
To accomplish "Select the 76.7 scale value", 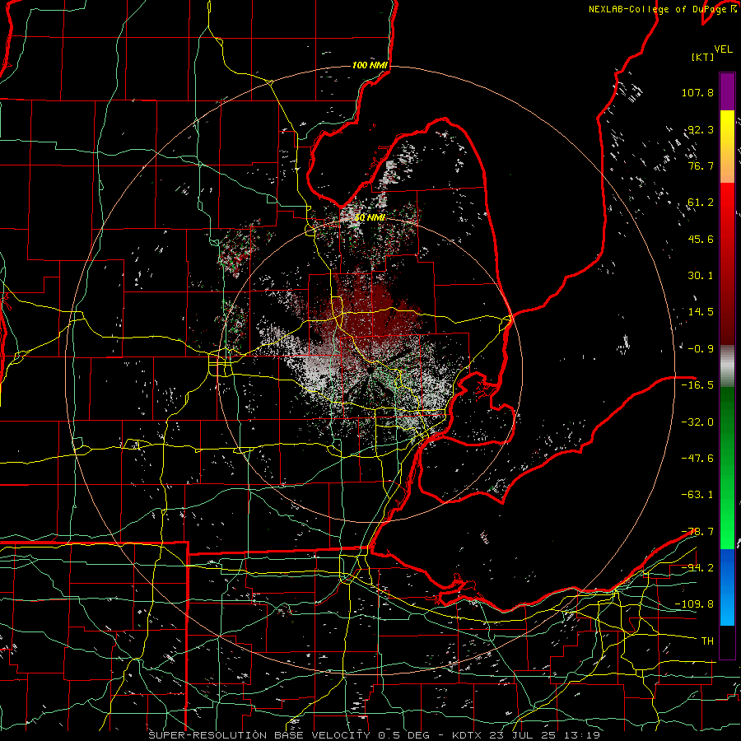I will pyautogui.click(x=701, y=165).
